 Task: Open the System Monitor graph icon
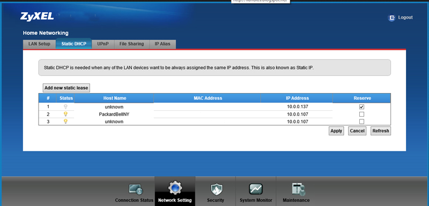click(x=256, y=189)
